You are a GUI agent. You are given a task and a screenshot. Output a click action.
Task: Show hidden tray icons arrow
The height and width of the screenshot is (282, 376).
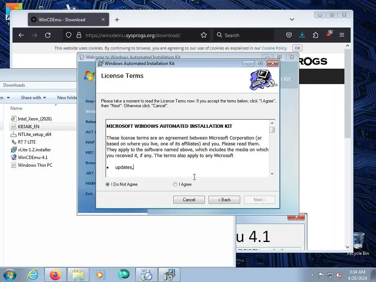pyautogui.click(x=312, y=275)
